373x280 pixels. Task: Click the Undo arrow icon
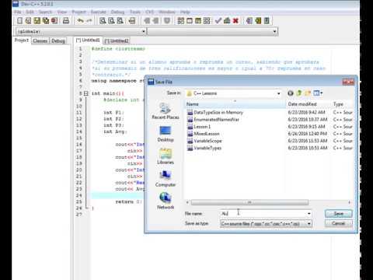pyautogui.click(x=81, y=21)
